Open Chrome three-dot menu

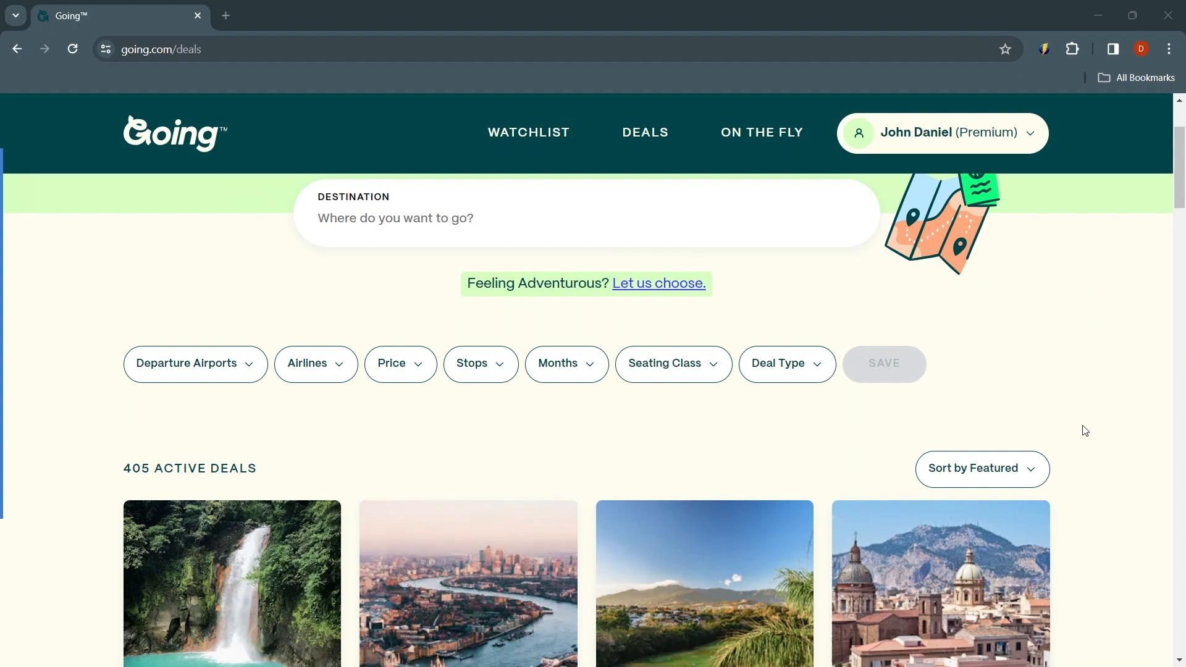click(1169, 49)
